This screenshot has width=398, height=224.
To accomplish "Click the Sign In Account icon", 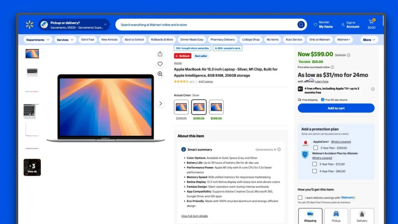I will pos(343,25).
